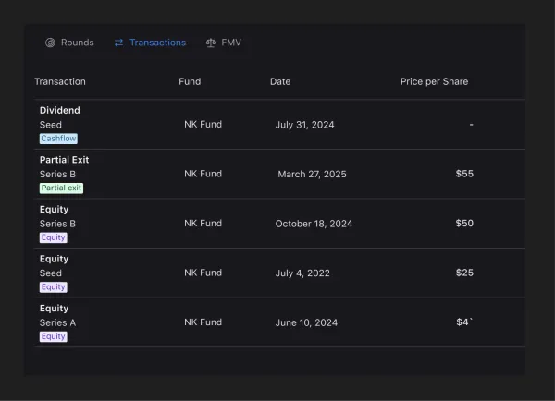Viewport: 555px width, 401px height.
Task: Open the Rounds tab
Action: coord(77,43)
